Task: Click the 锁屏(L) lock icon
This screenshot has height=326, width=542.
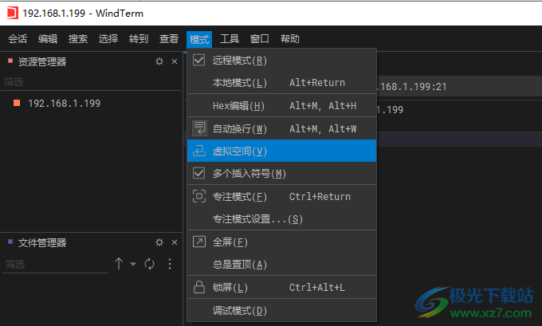Action: click(x=199, y=287)
